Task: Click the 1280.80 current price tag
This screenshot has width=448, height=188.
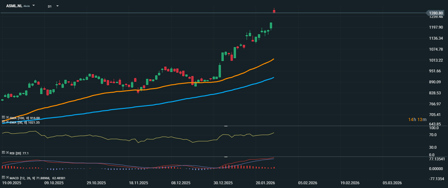Action: tap(436, 13)
